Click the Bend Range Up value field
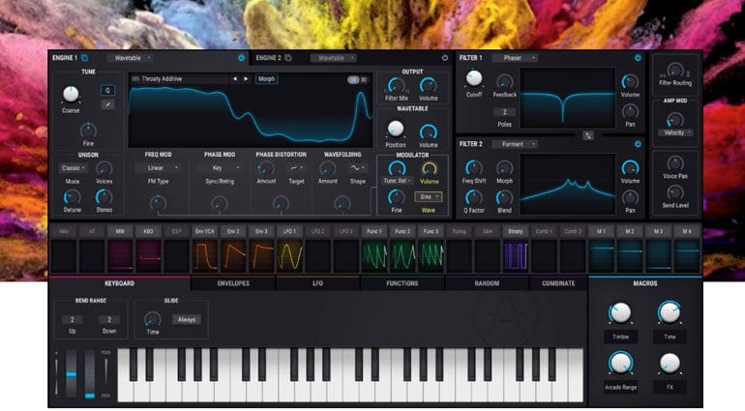 (x=73, y=320)
